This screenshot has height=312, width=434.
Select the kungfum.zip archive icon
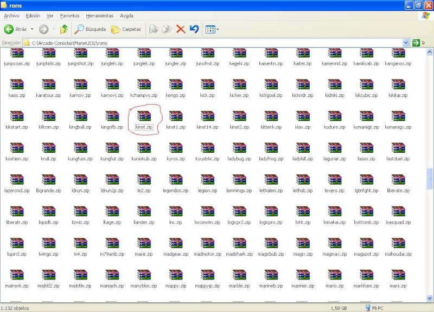click(x=80, y=148)
